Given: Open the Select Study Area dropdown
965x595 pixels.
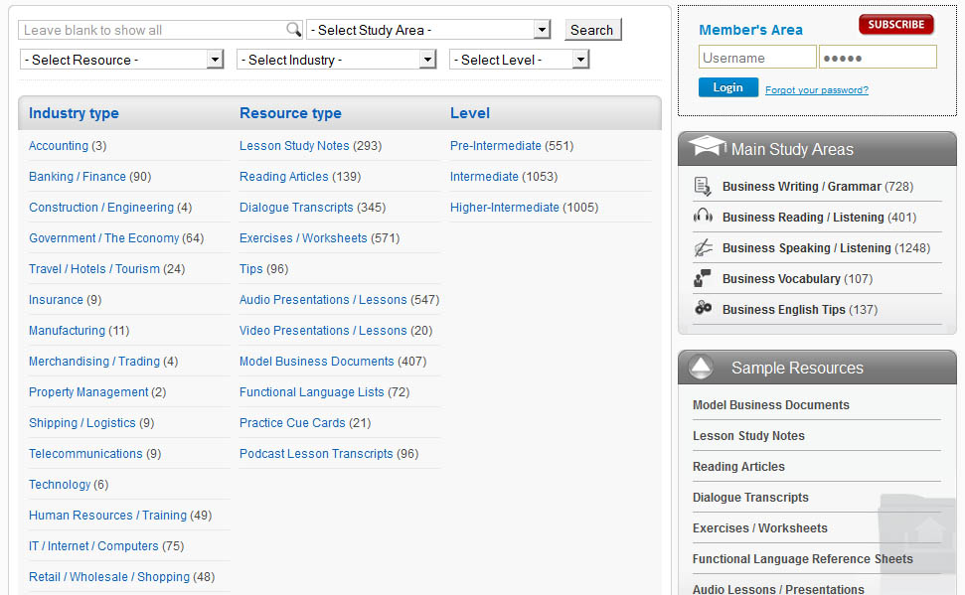Looking at the screenshot, I should tap(428, 30).
